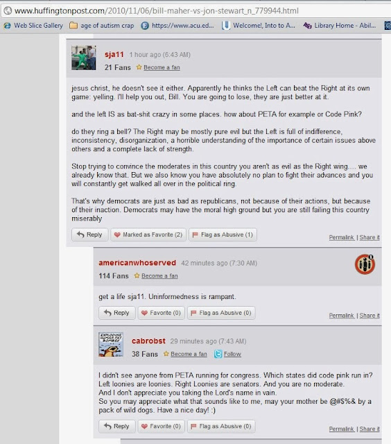Open the Web Slice Gallery bookmark

pyautogui.click(x=33, y=26)
